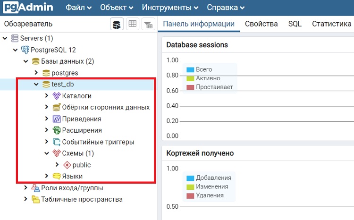Click the Расширения node icon
354x220 pixels.
click(57, 130)
